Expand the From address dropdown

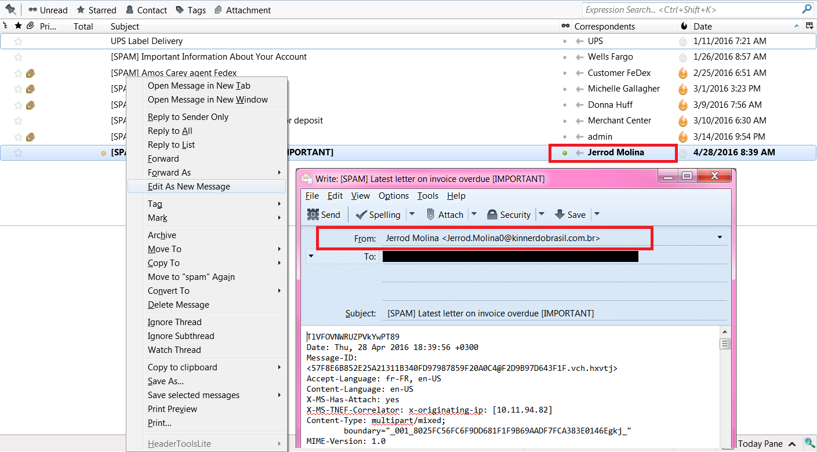[x=720, y=238]
